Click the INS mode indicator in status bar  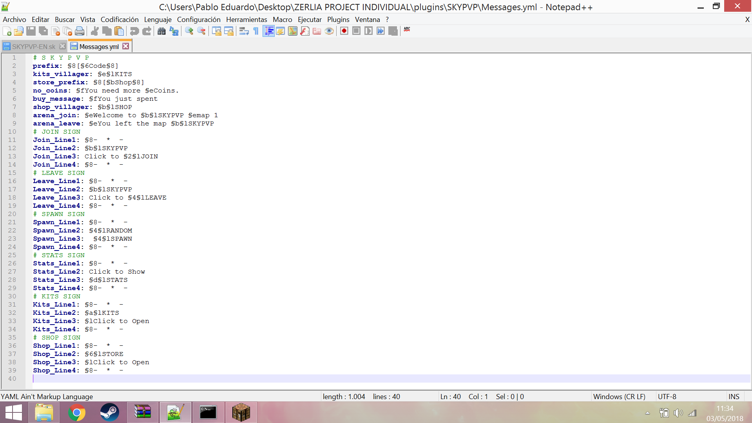[734, 397]
